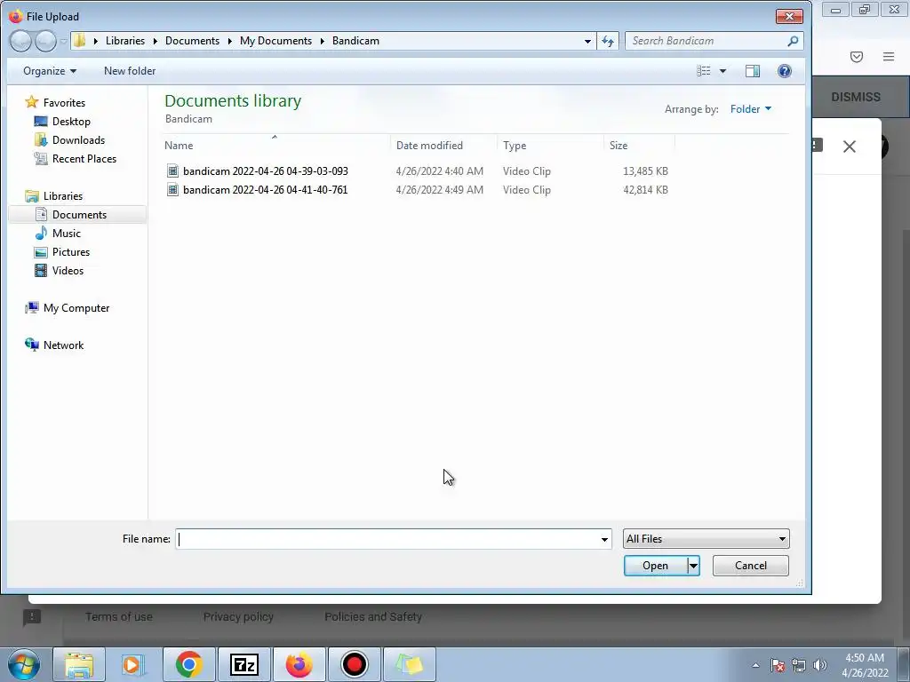Click DISMISS in the browser window
Image resolution: width=910 pixels, height=682 pixels.
click(856, 97)
